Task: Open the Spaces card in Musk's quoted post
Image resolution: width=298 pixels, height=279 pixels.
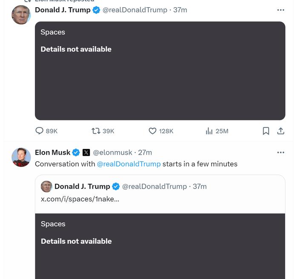Action: pyautogui.click(x=160, y=246)
